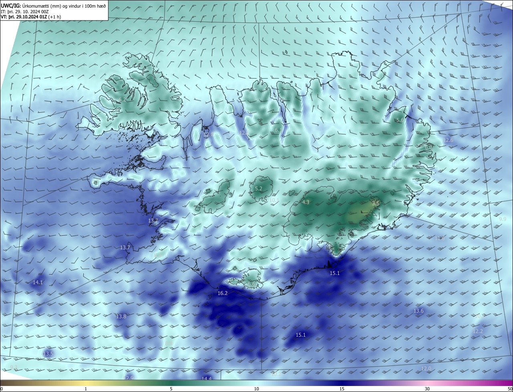Click the 10.1 value below Hofsjökull
This screenshot has width=513, height=392.
[274, 200]
